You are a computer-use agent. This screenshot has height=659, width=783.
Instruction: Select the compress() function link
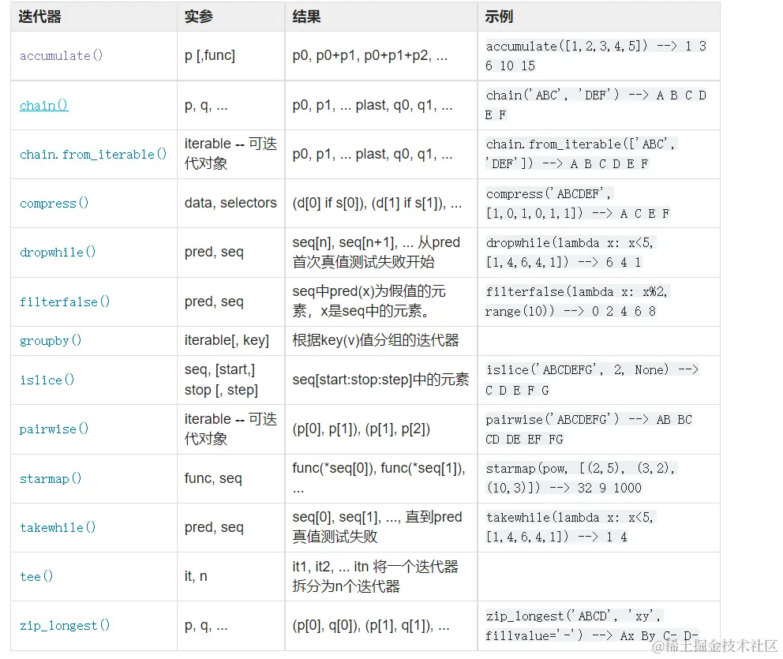click(53, 204)
